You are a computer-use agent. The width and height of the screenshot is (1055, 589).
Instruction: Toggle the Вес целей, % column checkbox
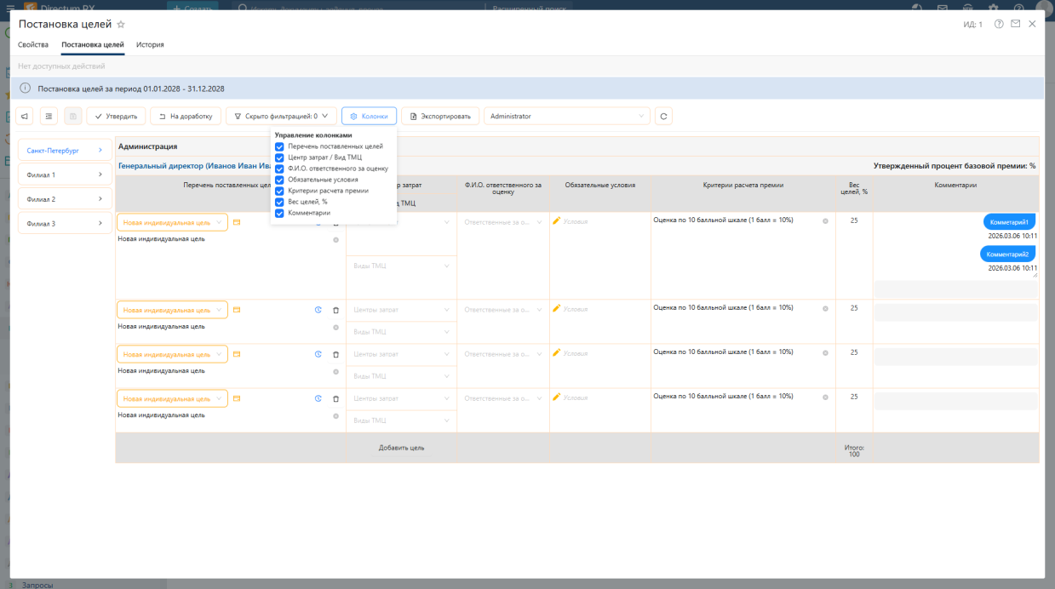coord(279,202)
